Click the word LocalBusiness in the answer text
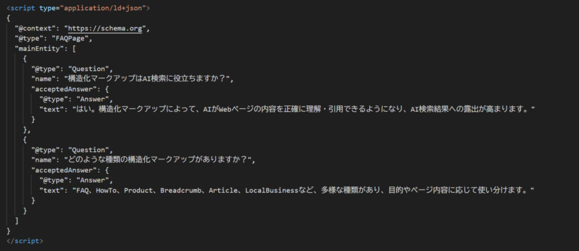This screenshot has height=251, width=579. tap(271, 190)
